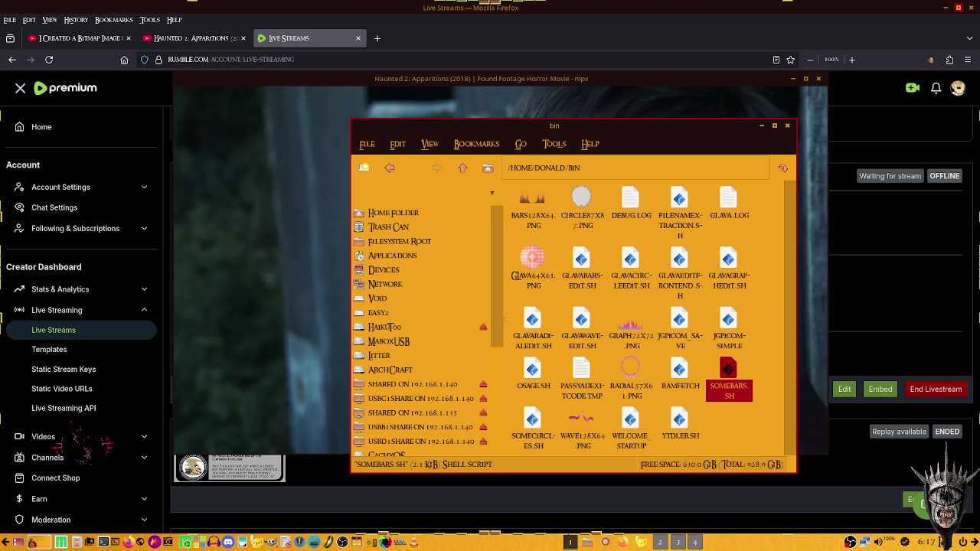Open Firefox History menu

pyautogui.click(x=76, y=20)
